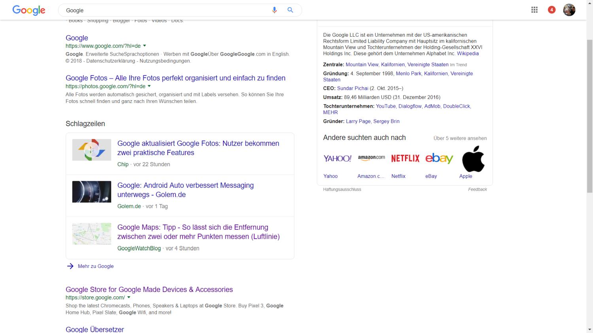
Task: Expand dropdown arrow beside www.google.com URL
Action: tap(145, 46)
